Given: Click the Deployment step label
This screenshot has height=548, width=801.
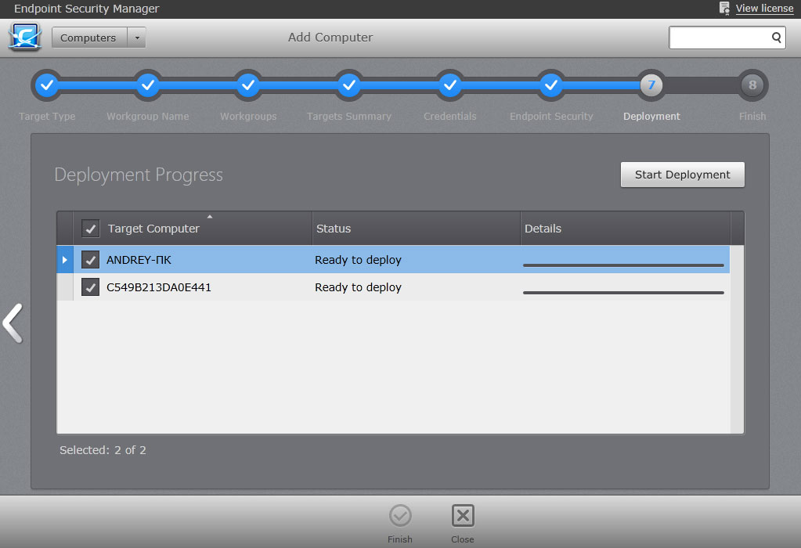Looking at the screenshot, I should (651, 117).
